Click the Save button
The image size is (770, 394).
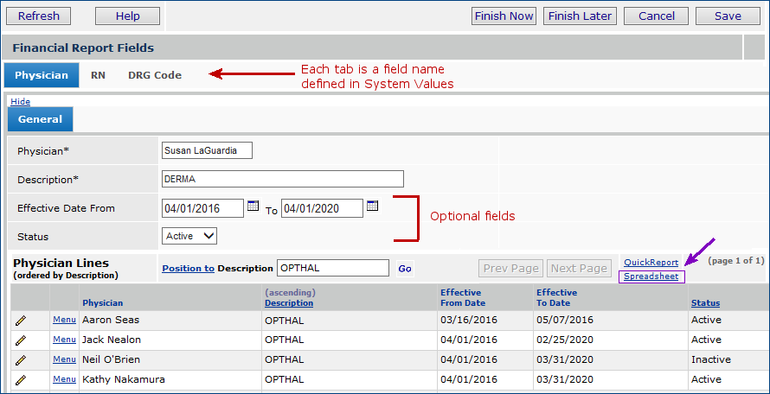pyautogui.click(x=728, y=16)
